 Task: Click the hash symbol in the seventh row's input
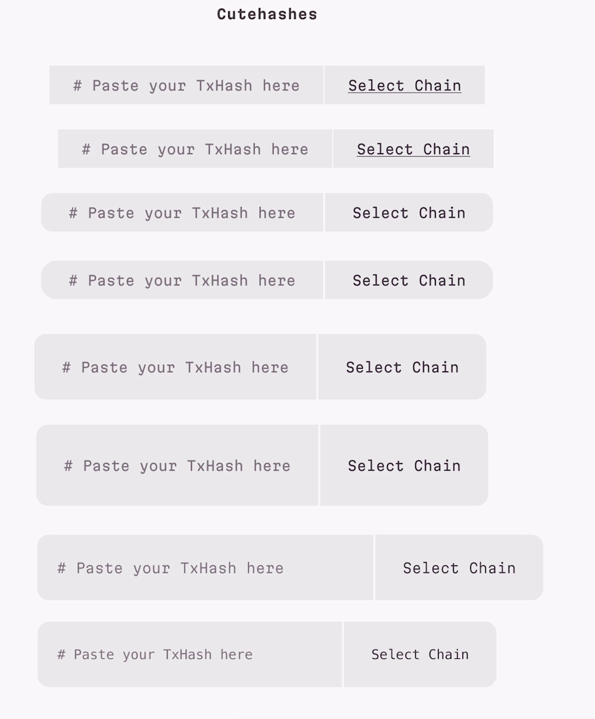(x=61, y=568)
